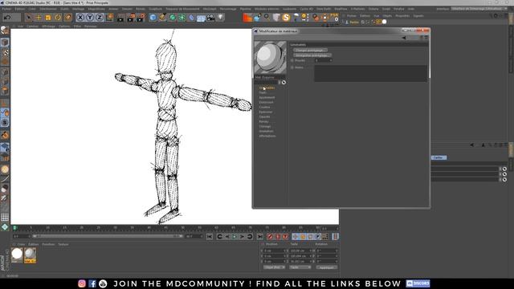Screen dimensions: 514x289
Task: Click the orange S plugin icon
Action: [x=286, y=18]
